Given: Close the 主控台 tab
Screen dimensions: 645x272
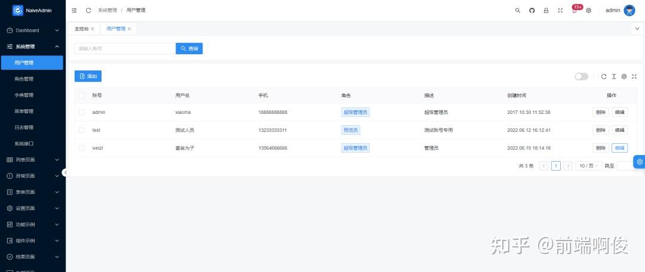Looking at the screenshot, I should pyautogui.click(x=93, y=29).
